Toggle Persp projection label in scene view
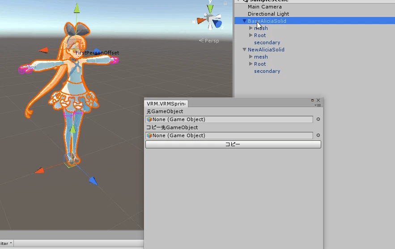 [x=209, y=41]
